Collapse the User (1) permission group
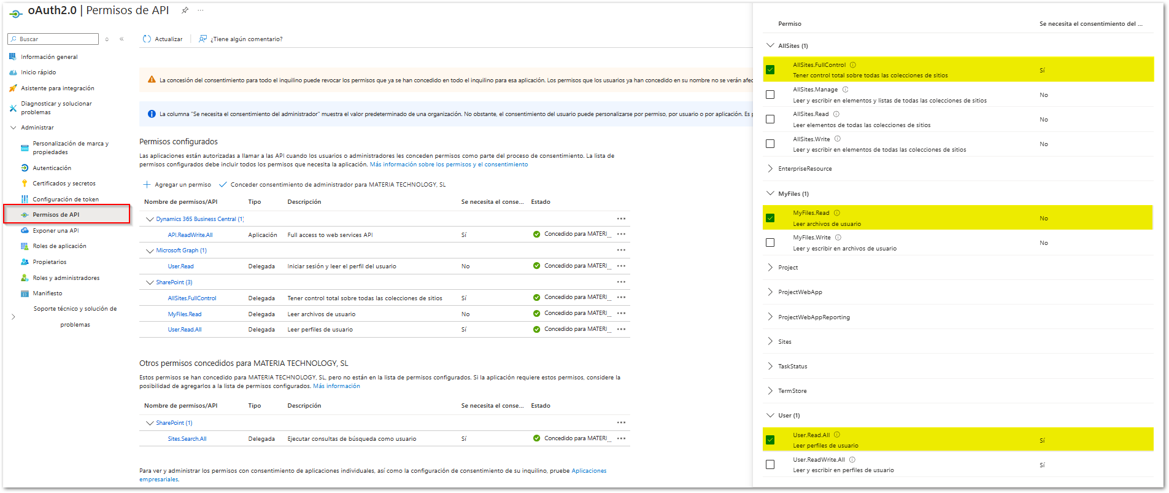 pyautogui.click(x=770, y=416)
